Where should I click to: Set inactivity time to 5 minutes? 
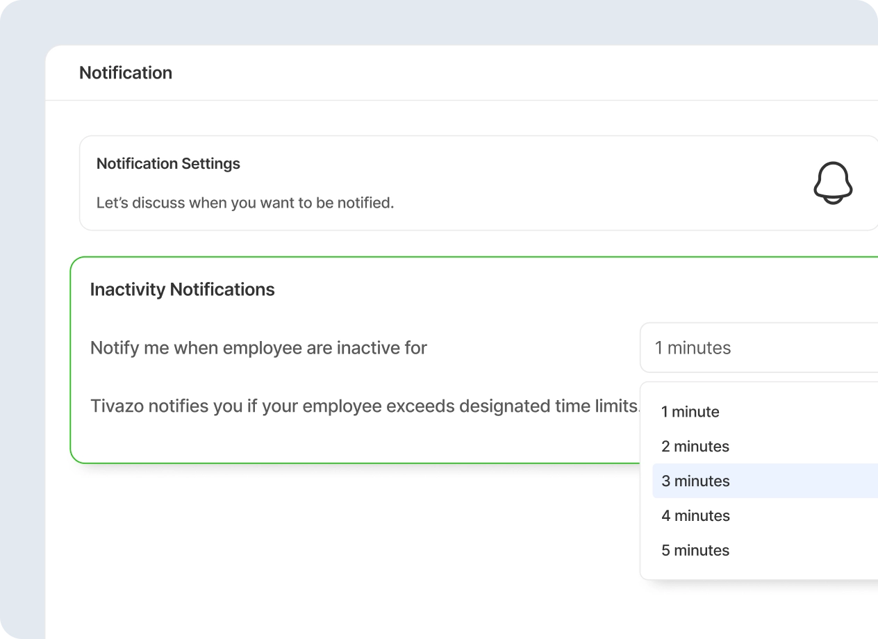tap(695, 551)
